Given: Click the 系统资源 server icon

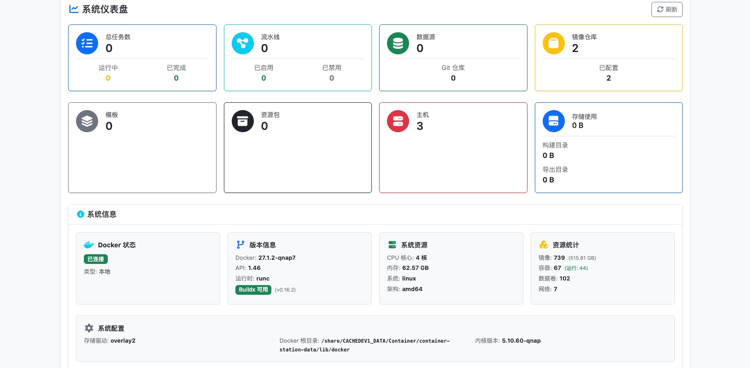Looking at the screenshot, I should (392, 245).
